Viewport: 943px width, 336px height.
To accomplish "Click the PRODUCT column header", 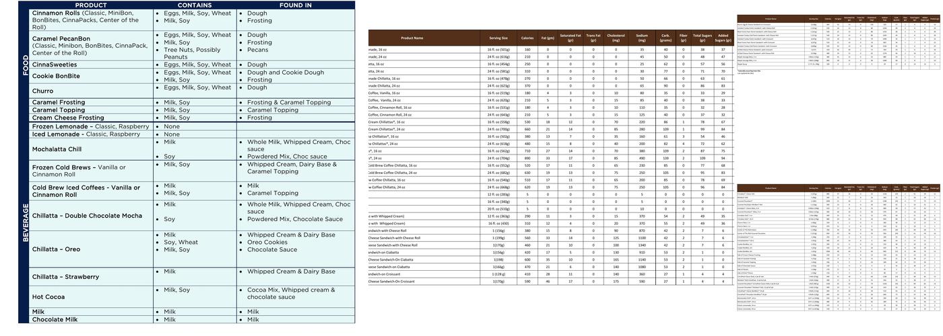I will click(91, 5).
